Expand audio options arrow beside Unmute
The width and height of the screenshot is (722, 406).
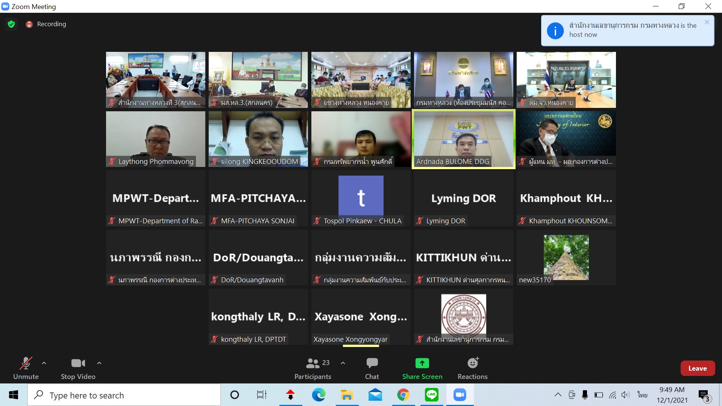(x=44, y=363)
